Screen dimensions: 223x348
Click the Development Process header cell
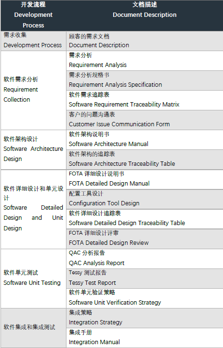coord(33,15)
